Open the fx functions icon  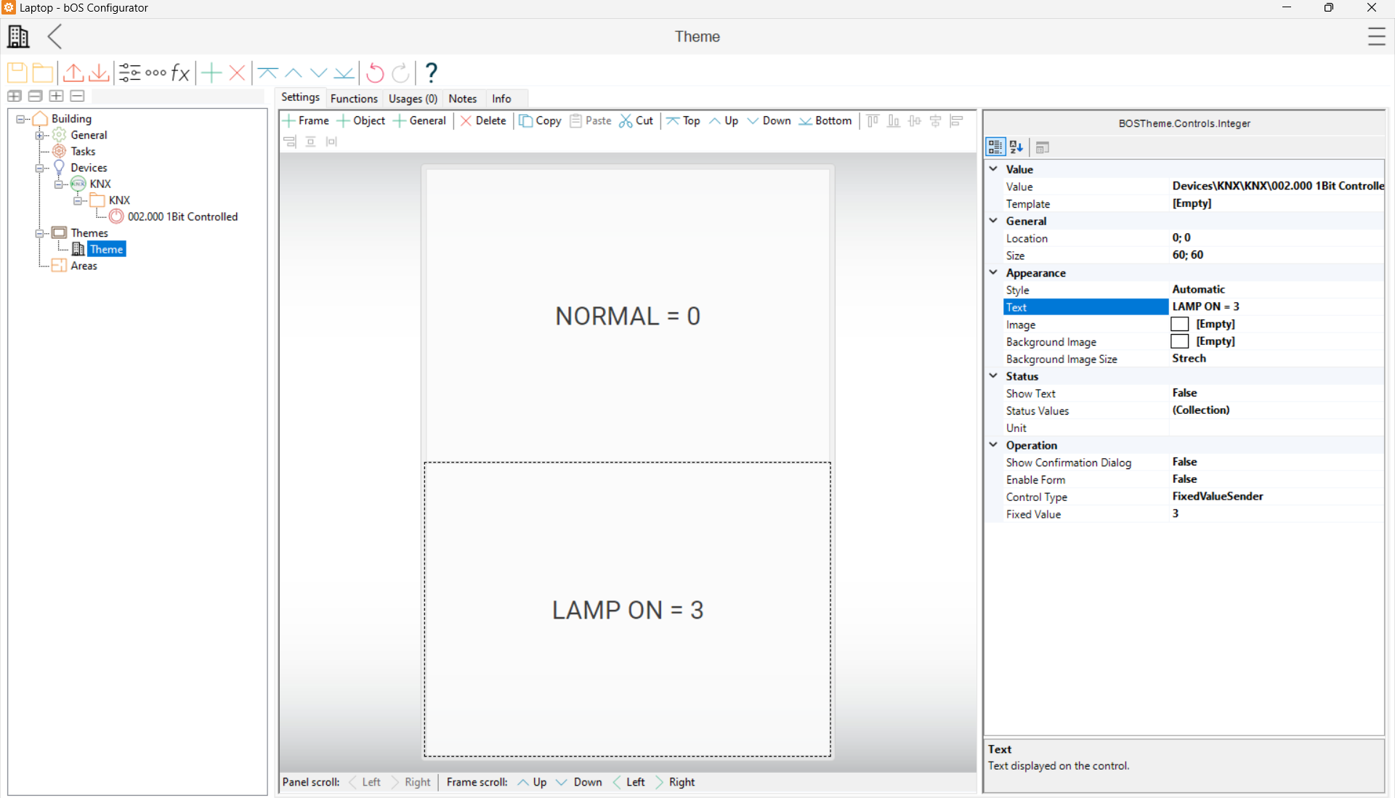[180, 73]
